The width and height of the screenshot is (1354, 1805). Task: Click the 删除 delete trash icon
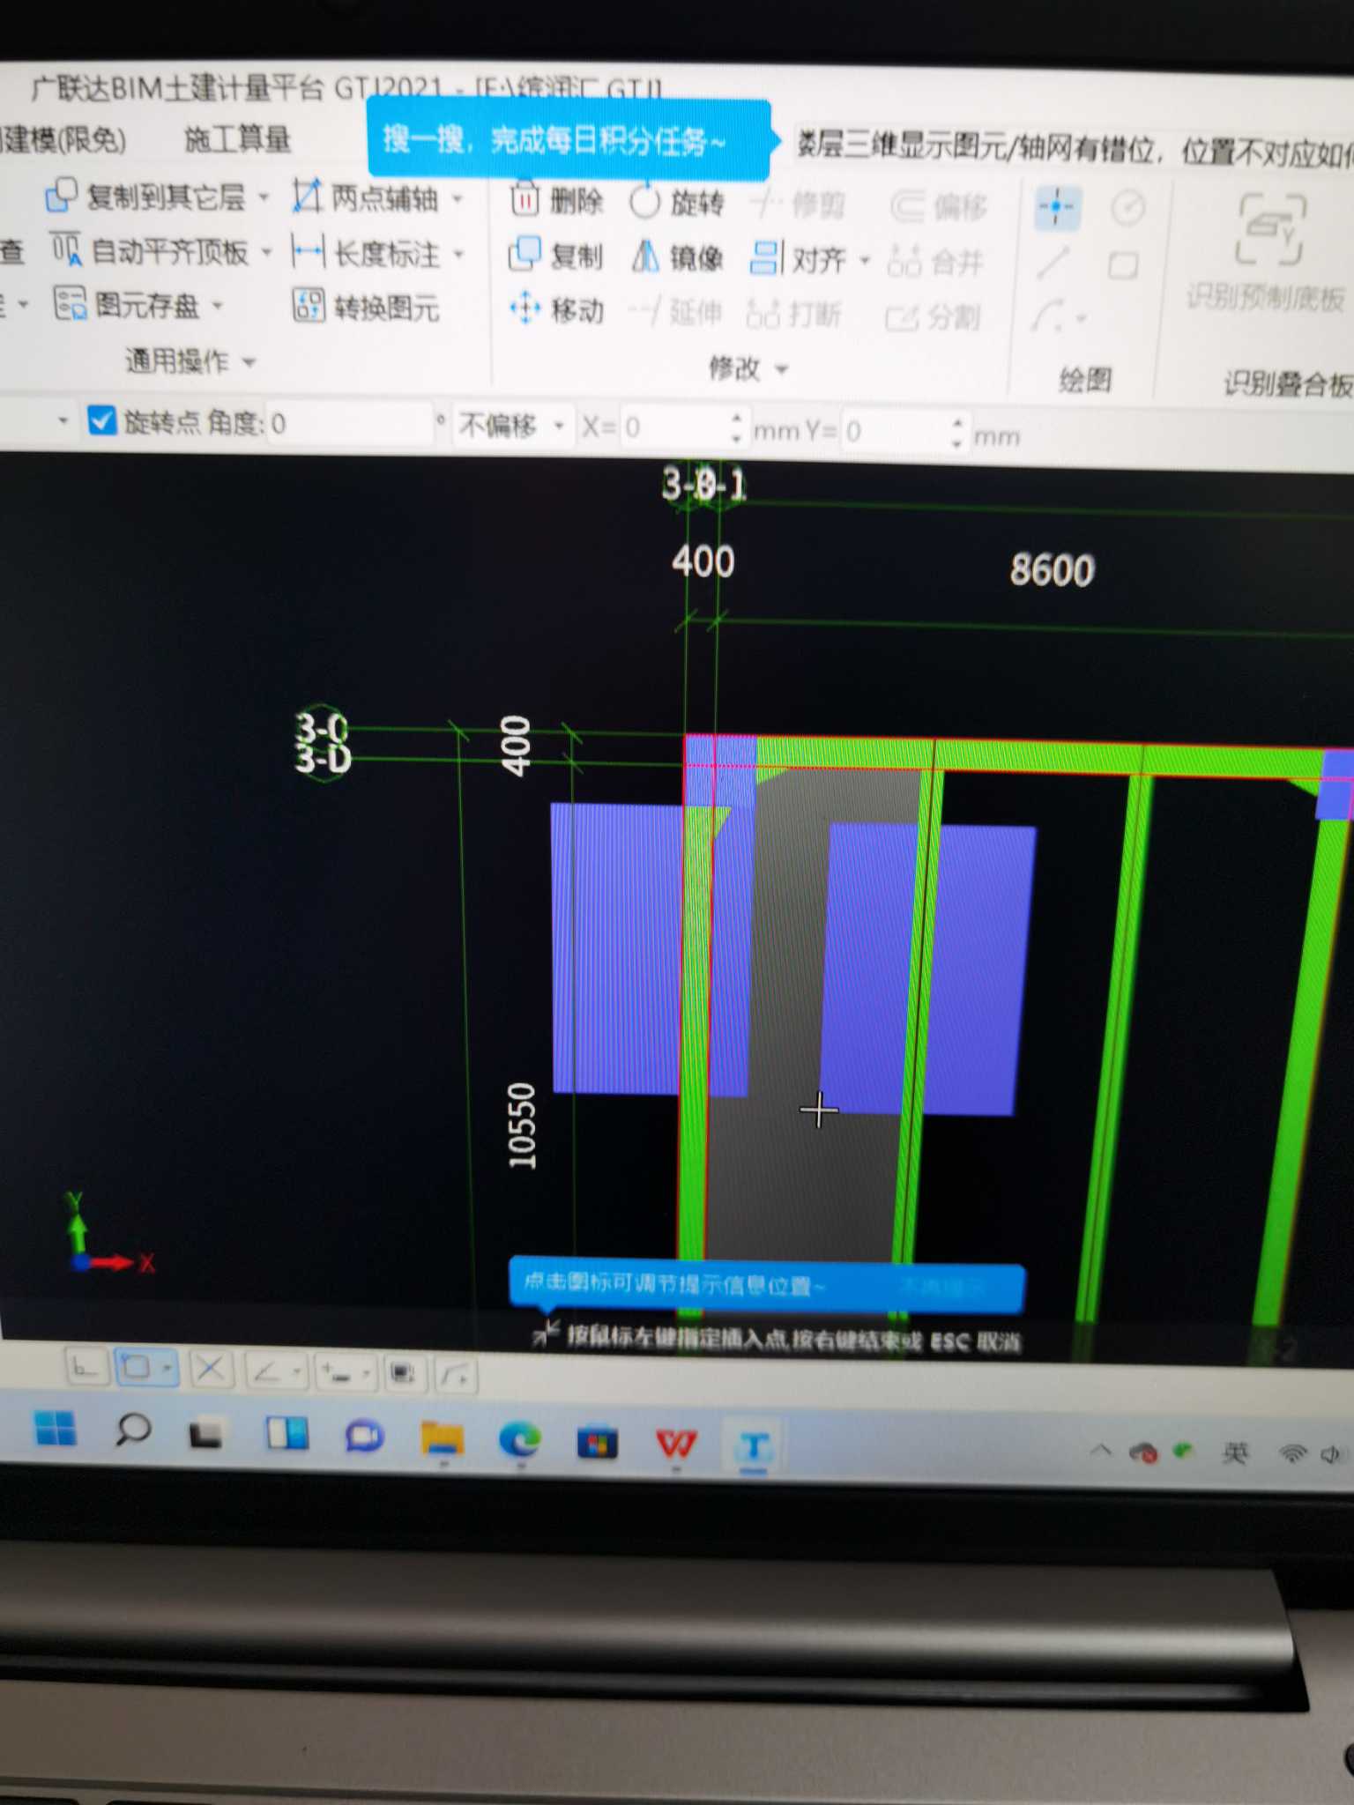524,200
